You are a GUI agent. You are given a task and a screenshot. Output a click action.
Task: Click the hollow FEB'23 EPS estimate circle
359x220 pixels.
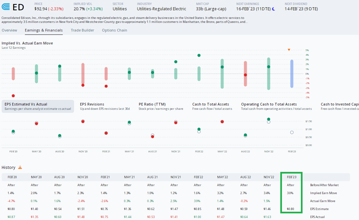coord(292,132)
